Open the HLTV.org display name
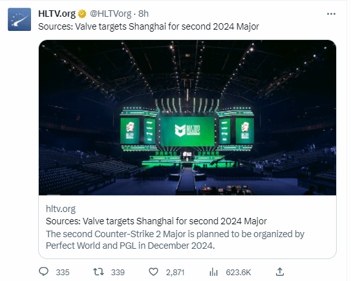The image size is (351, 281). [x=57, y=14]
